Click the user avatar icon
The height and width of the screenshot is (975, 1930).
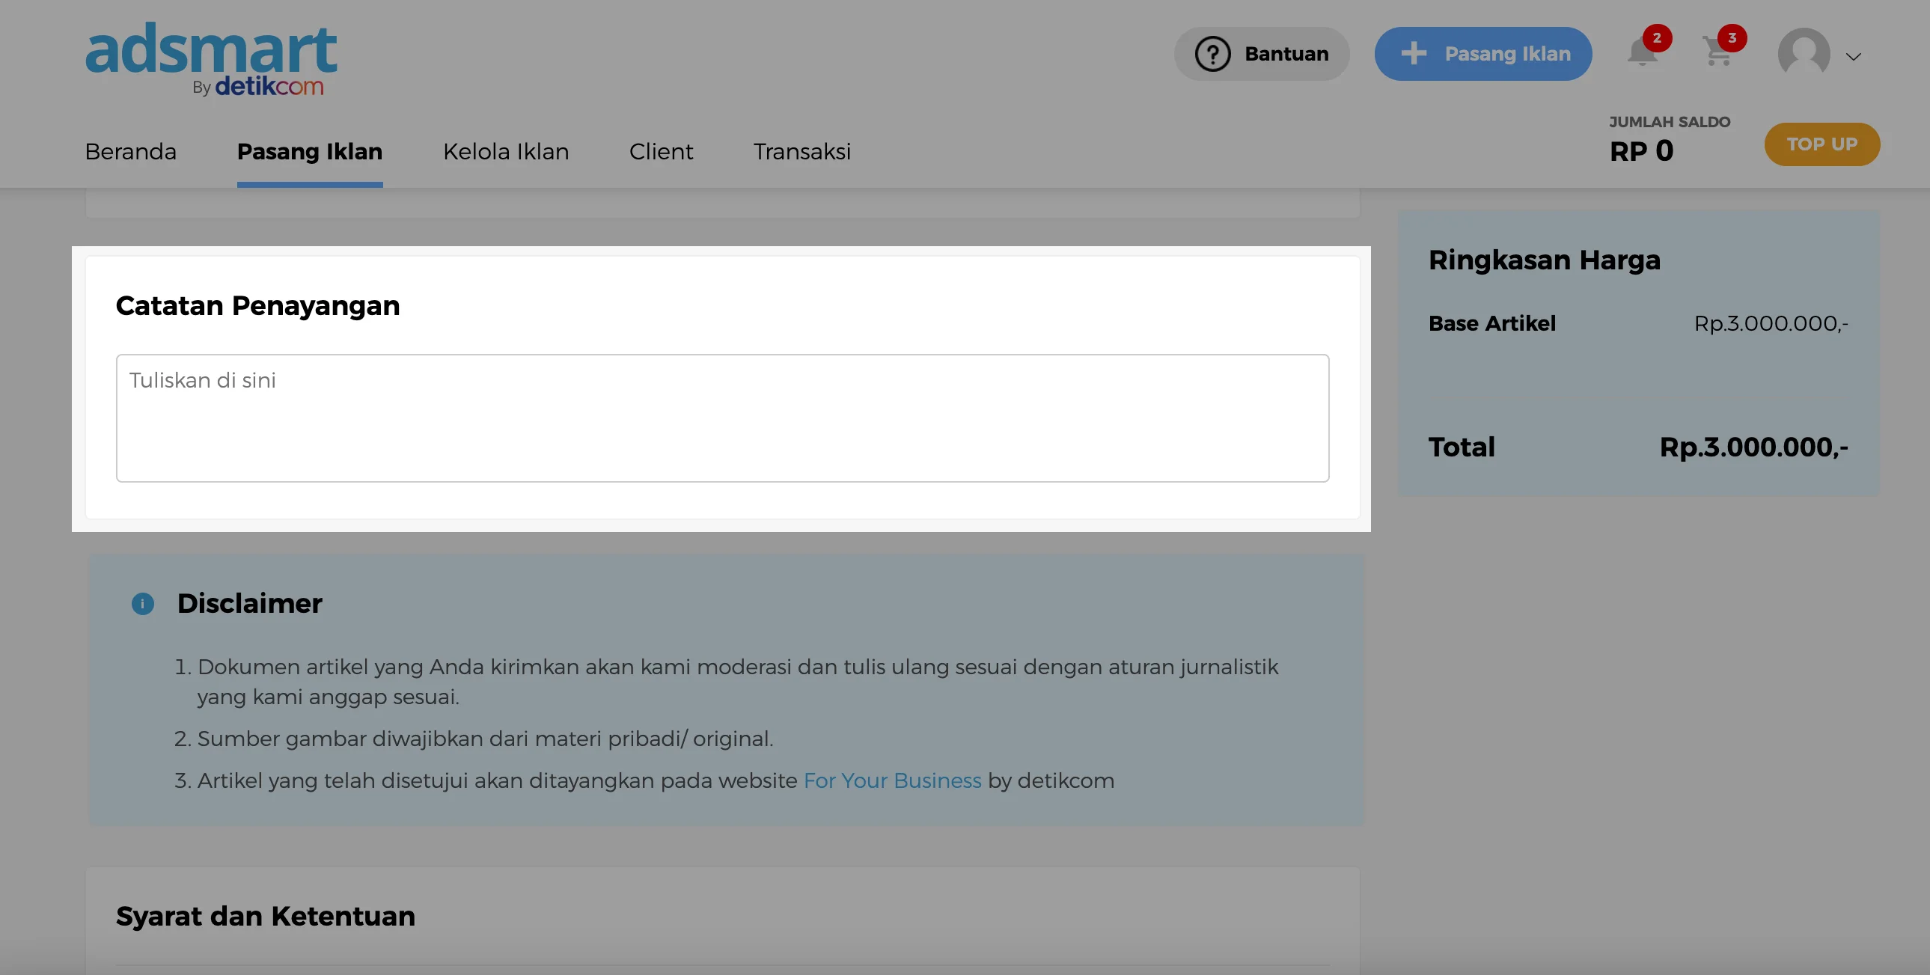pos(1804,54)
